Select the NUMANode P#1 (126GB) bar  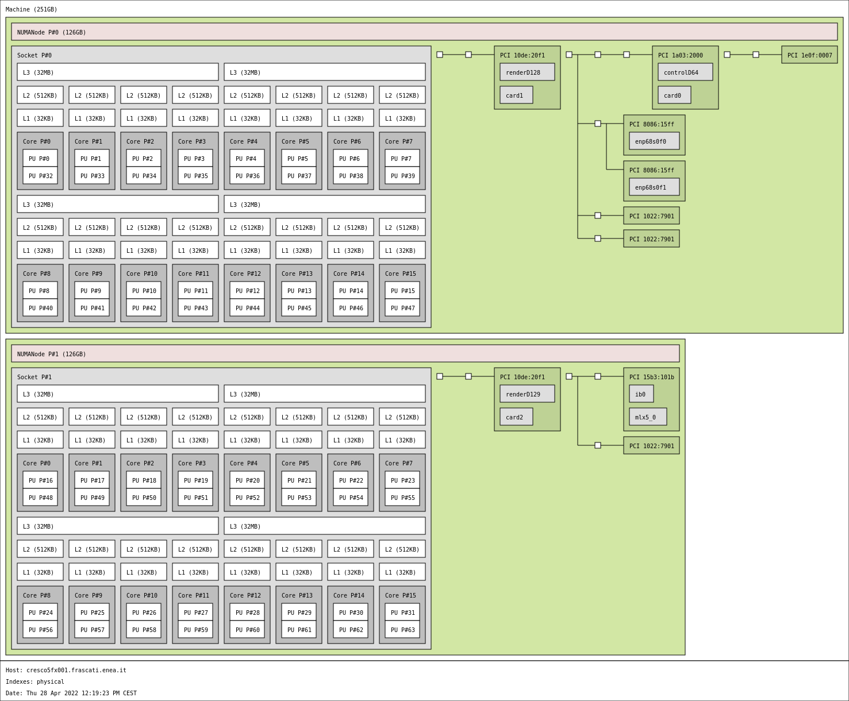tap(345, 353)
